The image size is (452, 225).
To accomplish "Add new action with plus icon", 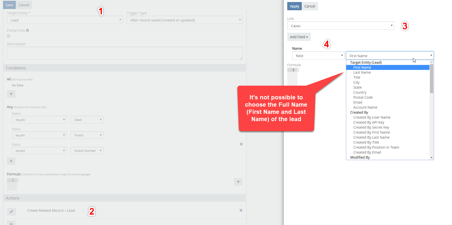I will tap(11, 223).
